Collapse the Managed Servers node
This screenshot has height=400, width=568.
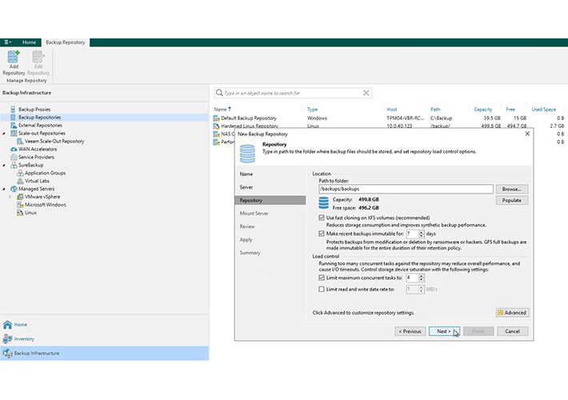point(4,189)
